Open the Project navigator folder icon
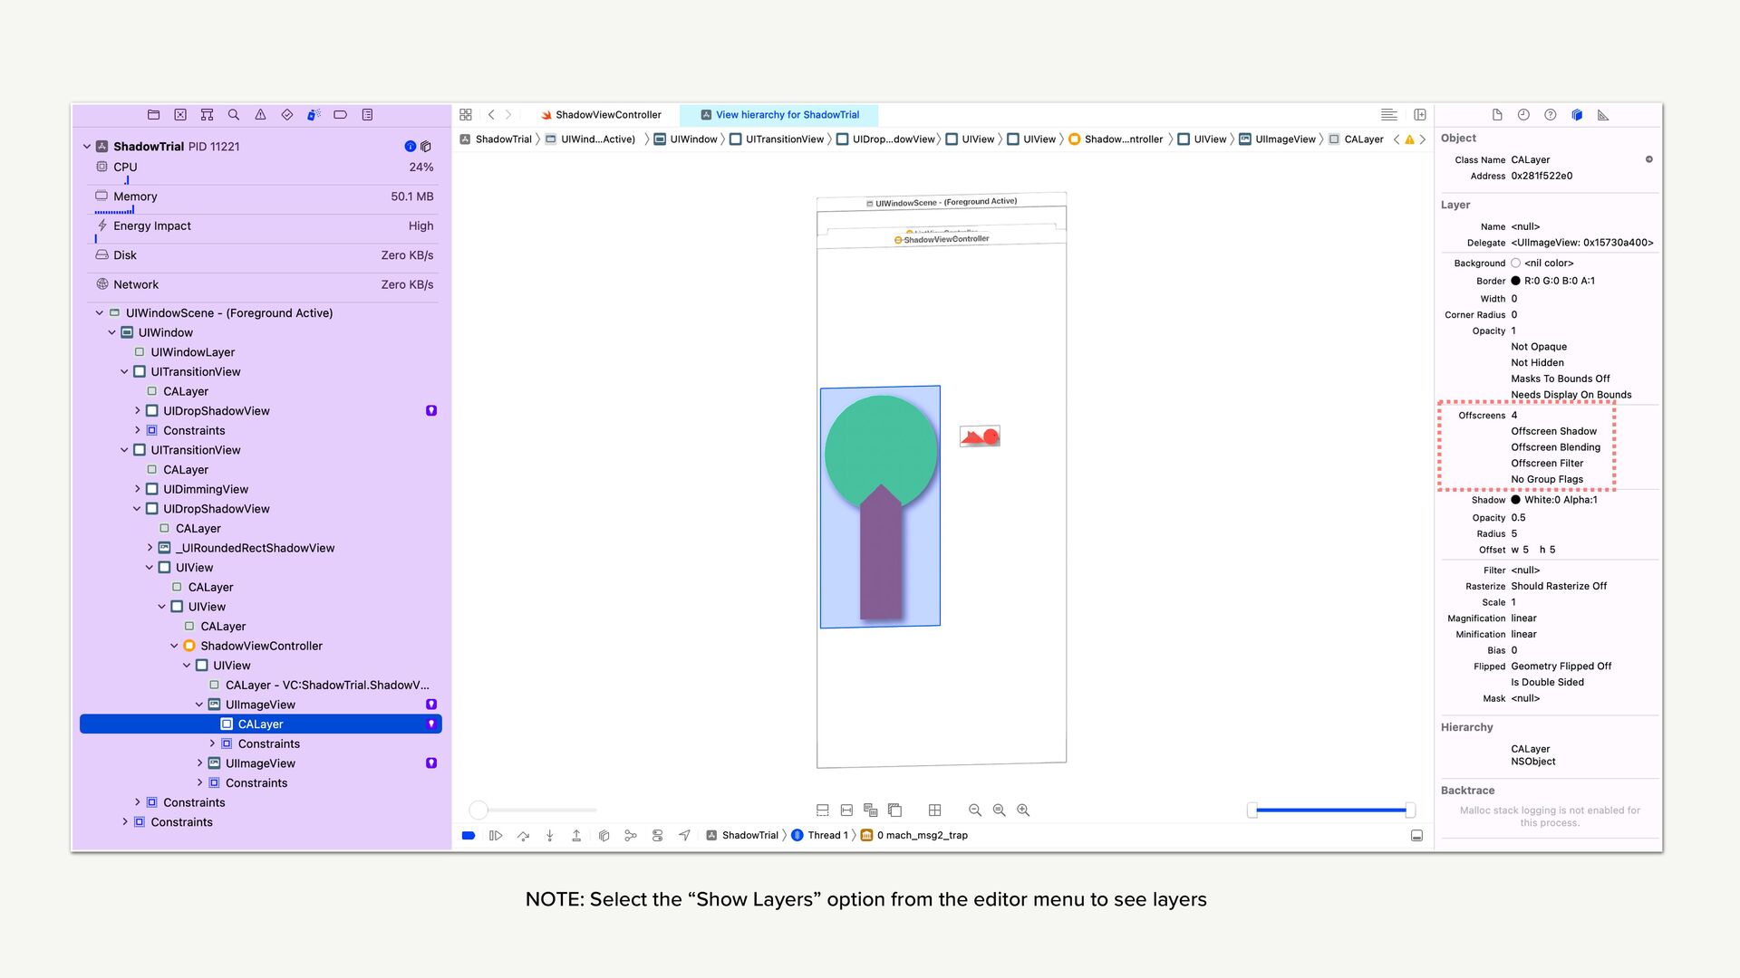 153,115
